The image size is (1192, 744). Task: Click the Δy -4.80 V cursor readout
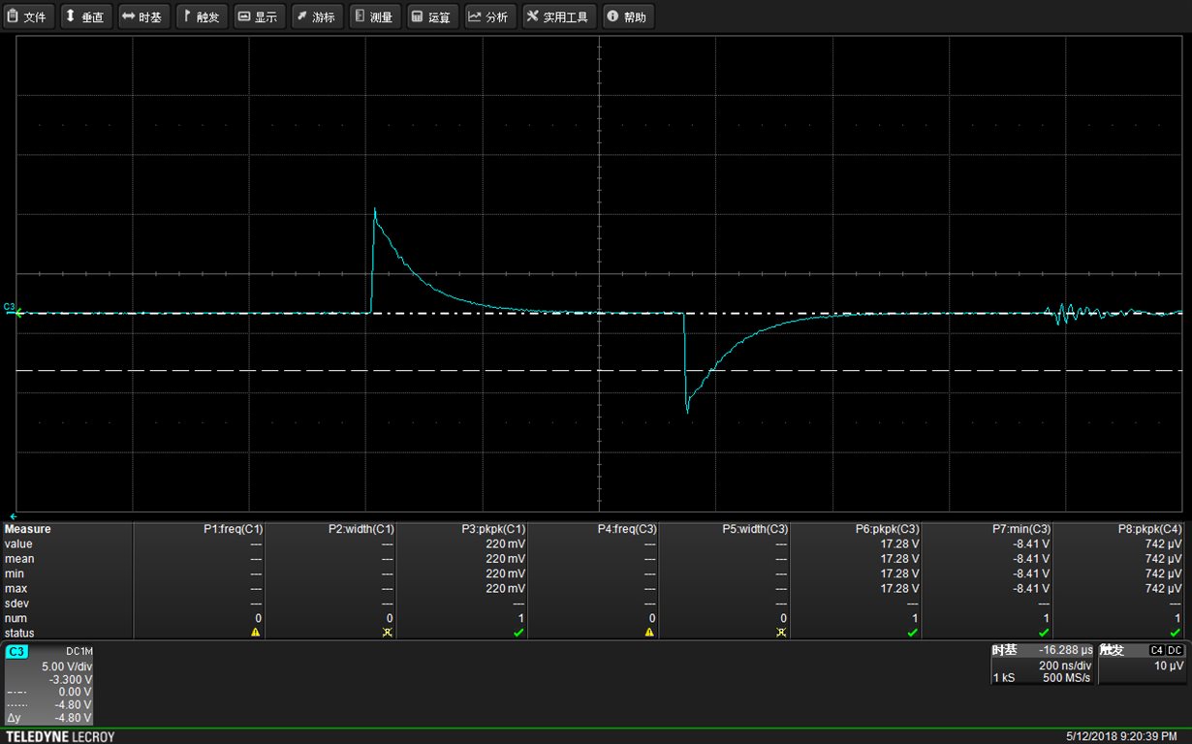49,718
